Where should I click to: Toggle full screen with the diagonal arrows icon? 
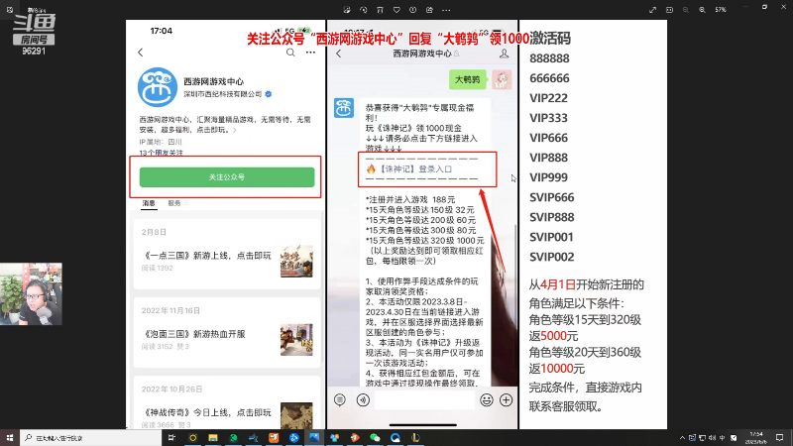coord(653,10)
